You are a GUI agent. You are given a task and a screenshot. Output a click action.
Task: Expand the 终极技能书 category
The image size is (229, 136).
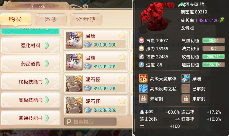pyautogui.click(x=31, y=82)
